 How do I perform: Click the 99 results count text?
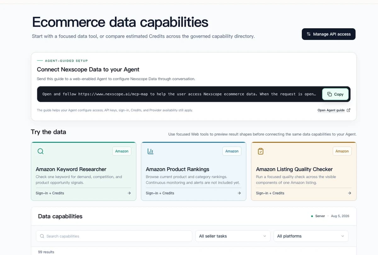tap(46, 252)
